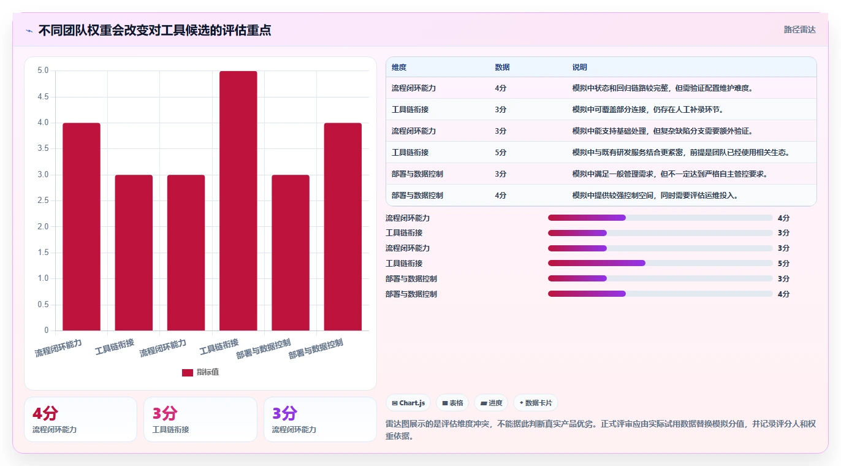This screenshot has width=841, height=466.
Task: Click the first chart bar, 流程闭环能力 at 4.0
Action: coord(82,227)
